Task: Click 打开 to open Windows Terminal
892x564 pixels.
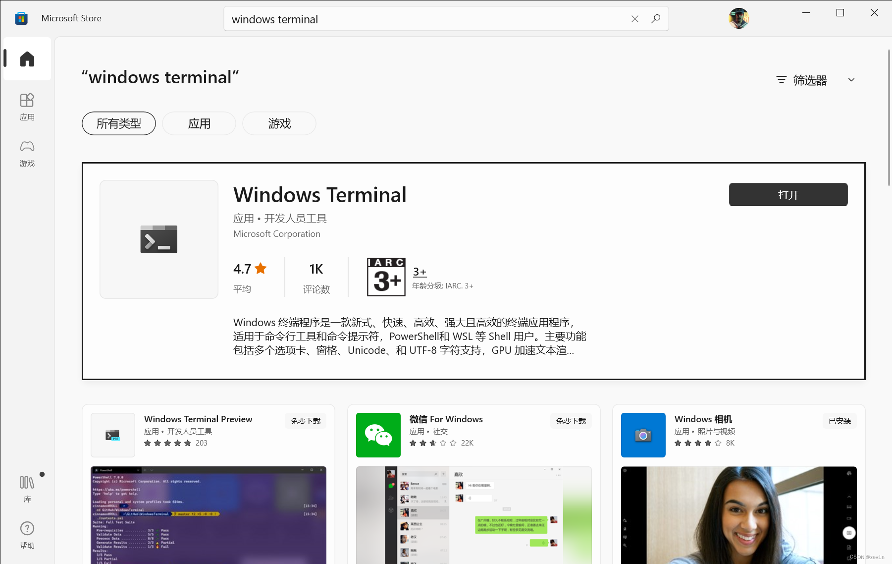Action: (x=788, y=195)
